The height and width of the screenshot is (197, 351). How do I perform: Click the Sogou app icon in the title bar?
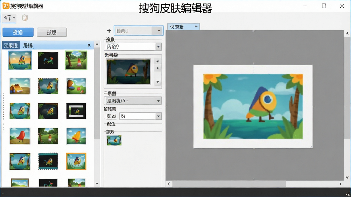tap(6, 6)
